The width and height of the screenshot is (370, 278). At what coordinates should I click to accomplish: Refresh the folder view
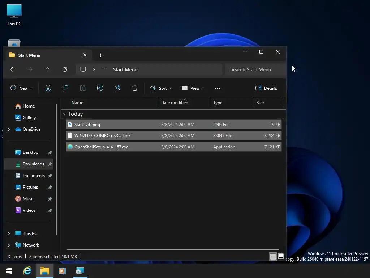[65, 69]
